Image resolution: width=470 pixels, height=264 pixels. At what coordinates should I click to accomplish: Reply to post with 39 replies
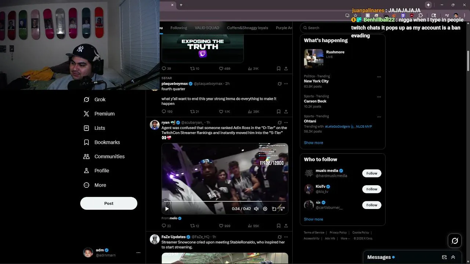pyautogui.click(x=166, y=69)
